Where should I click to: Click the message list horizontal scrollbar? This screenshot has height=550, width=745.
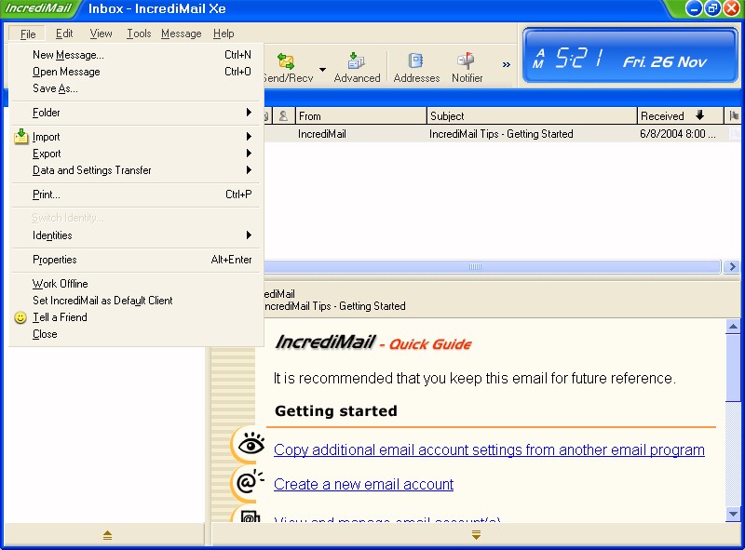click(x=475, y=267)
